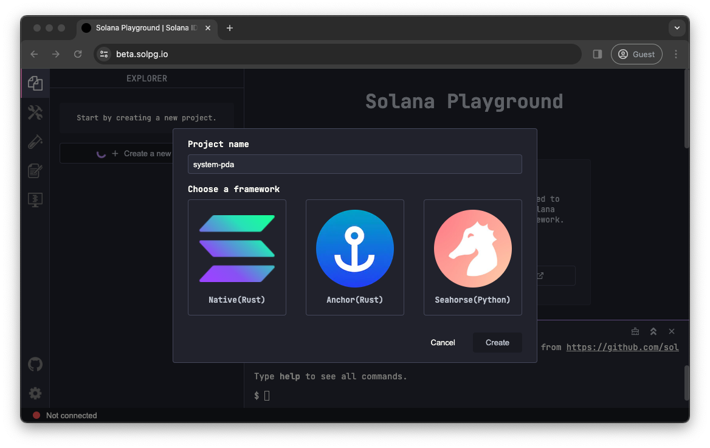Switch to the Solana Playground tab
Image resolution: width=710 pixels, height=448 pixels.
(146, 28)
